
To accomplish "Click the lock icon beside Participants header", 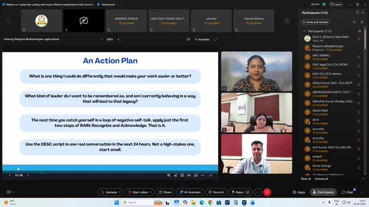I will click(359, 31).
